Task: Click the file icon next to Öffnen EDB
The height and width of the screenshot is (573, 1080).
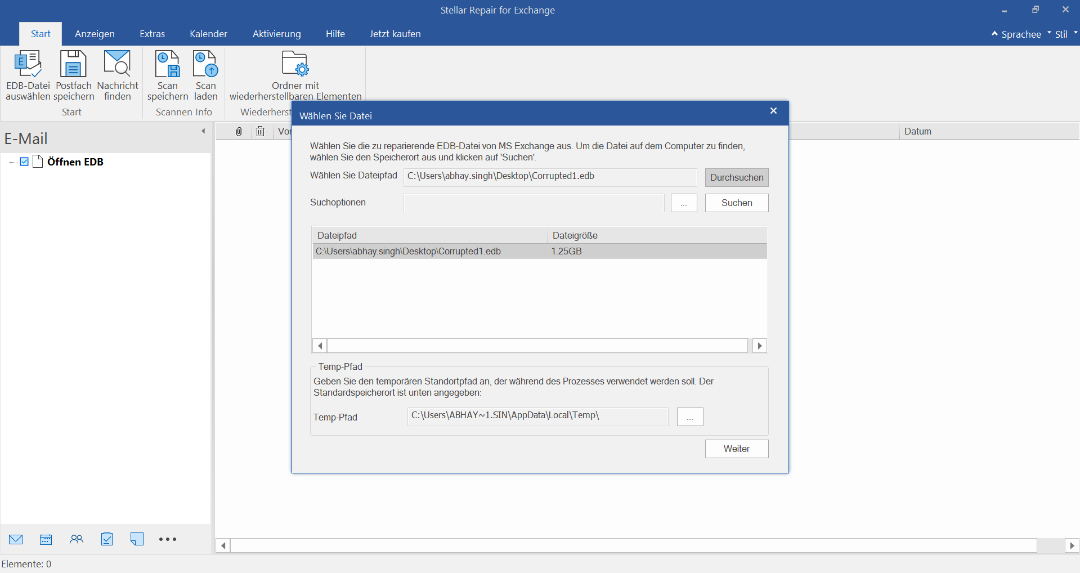Action: coord(38,162)
